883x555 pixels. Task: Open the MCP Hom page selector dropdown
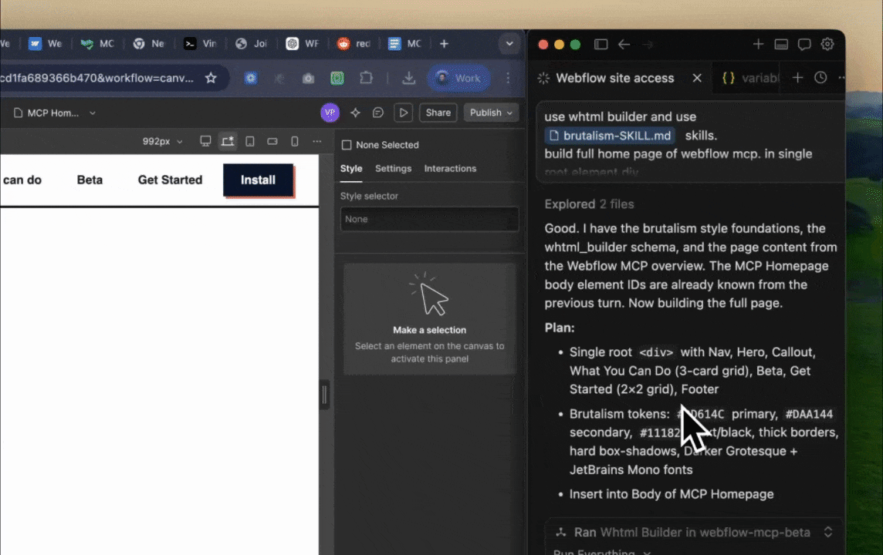pos(92,113)
